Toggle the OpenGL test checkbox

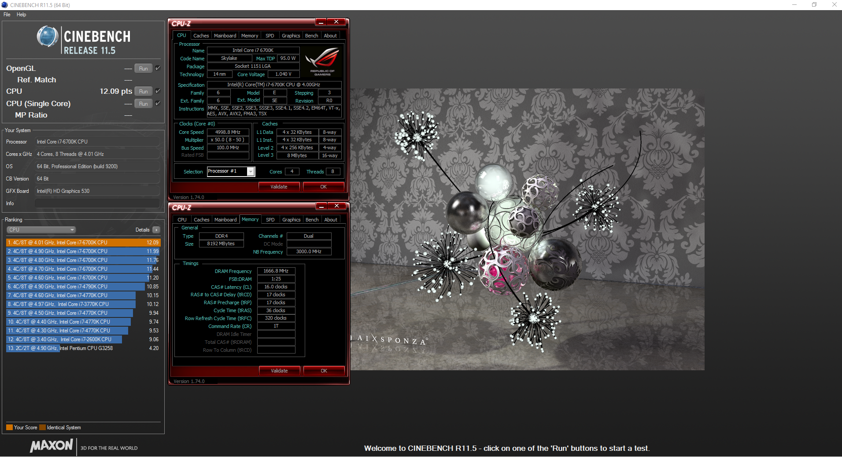[x=158, y=68]
